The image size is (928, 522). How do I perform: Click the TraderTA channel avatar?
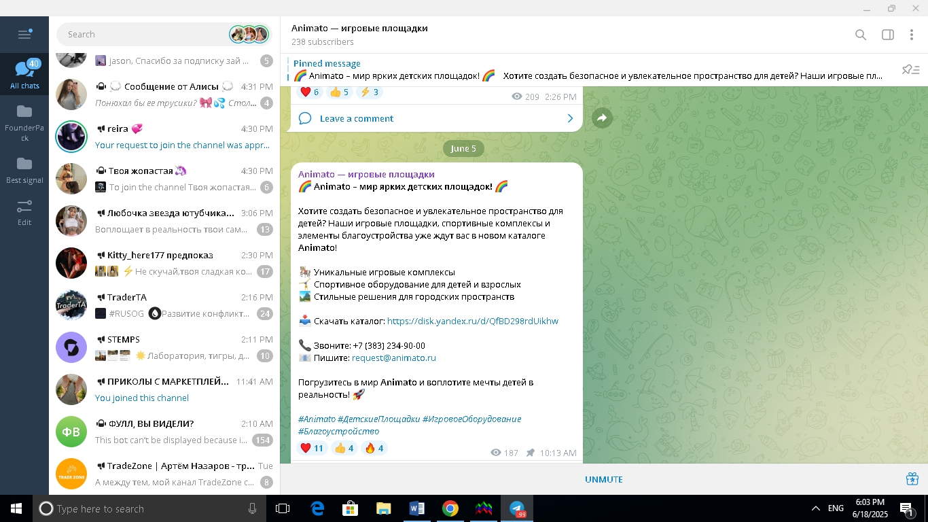[71, 306]
